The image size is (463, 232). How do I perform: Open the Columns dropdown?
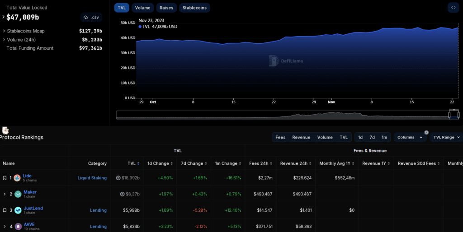click(410, 137)
